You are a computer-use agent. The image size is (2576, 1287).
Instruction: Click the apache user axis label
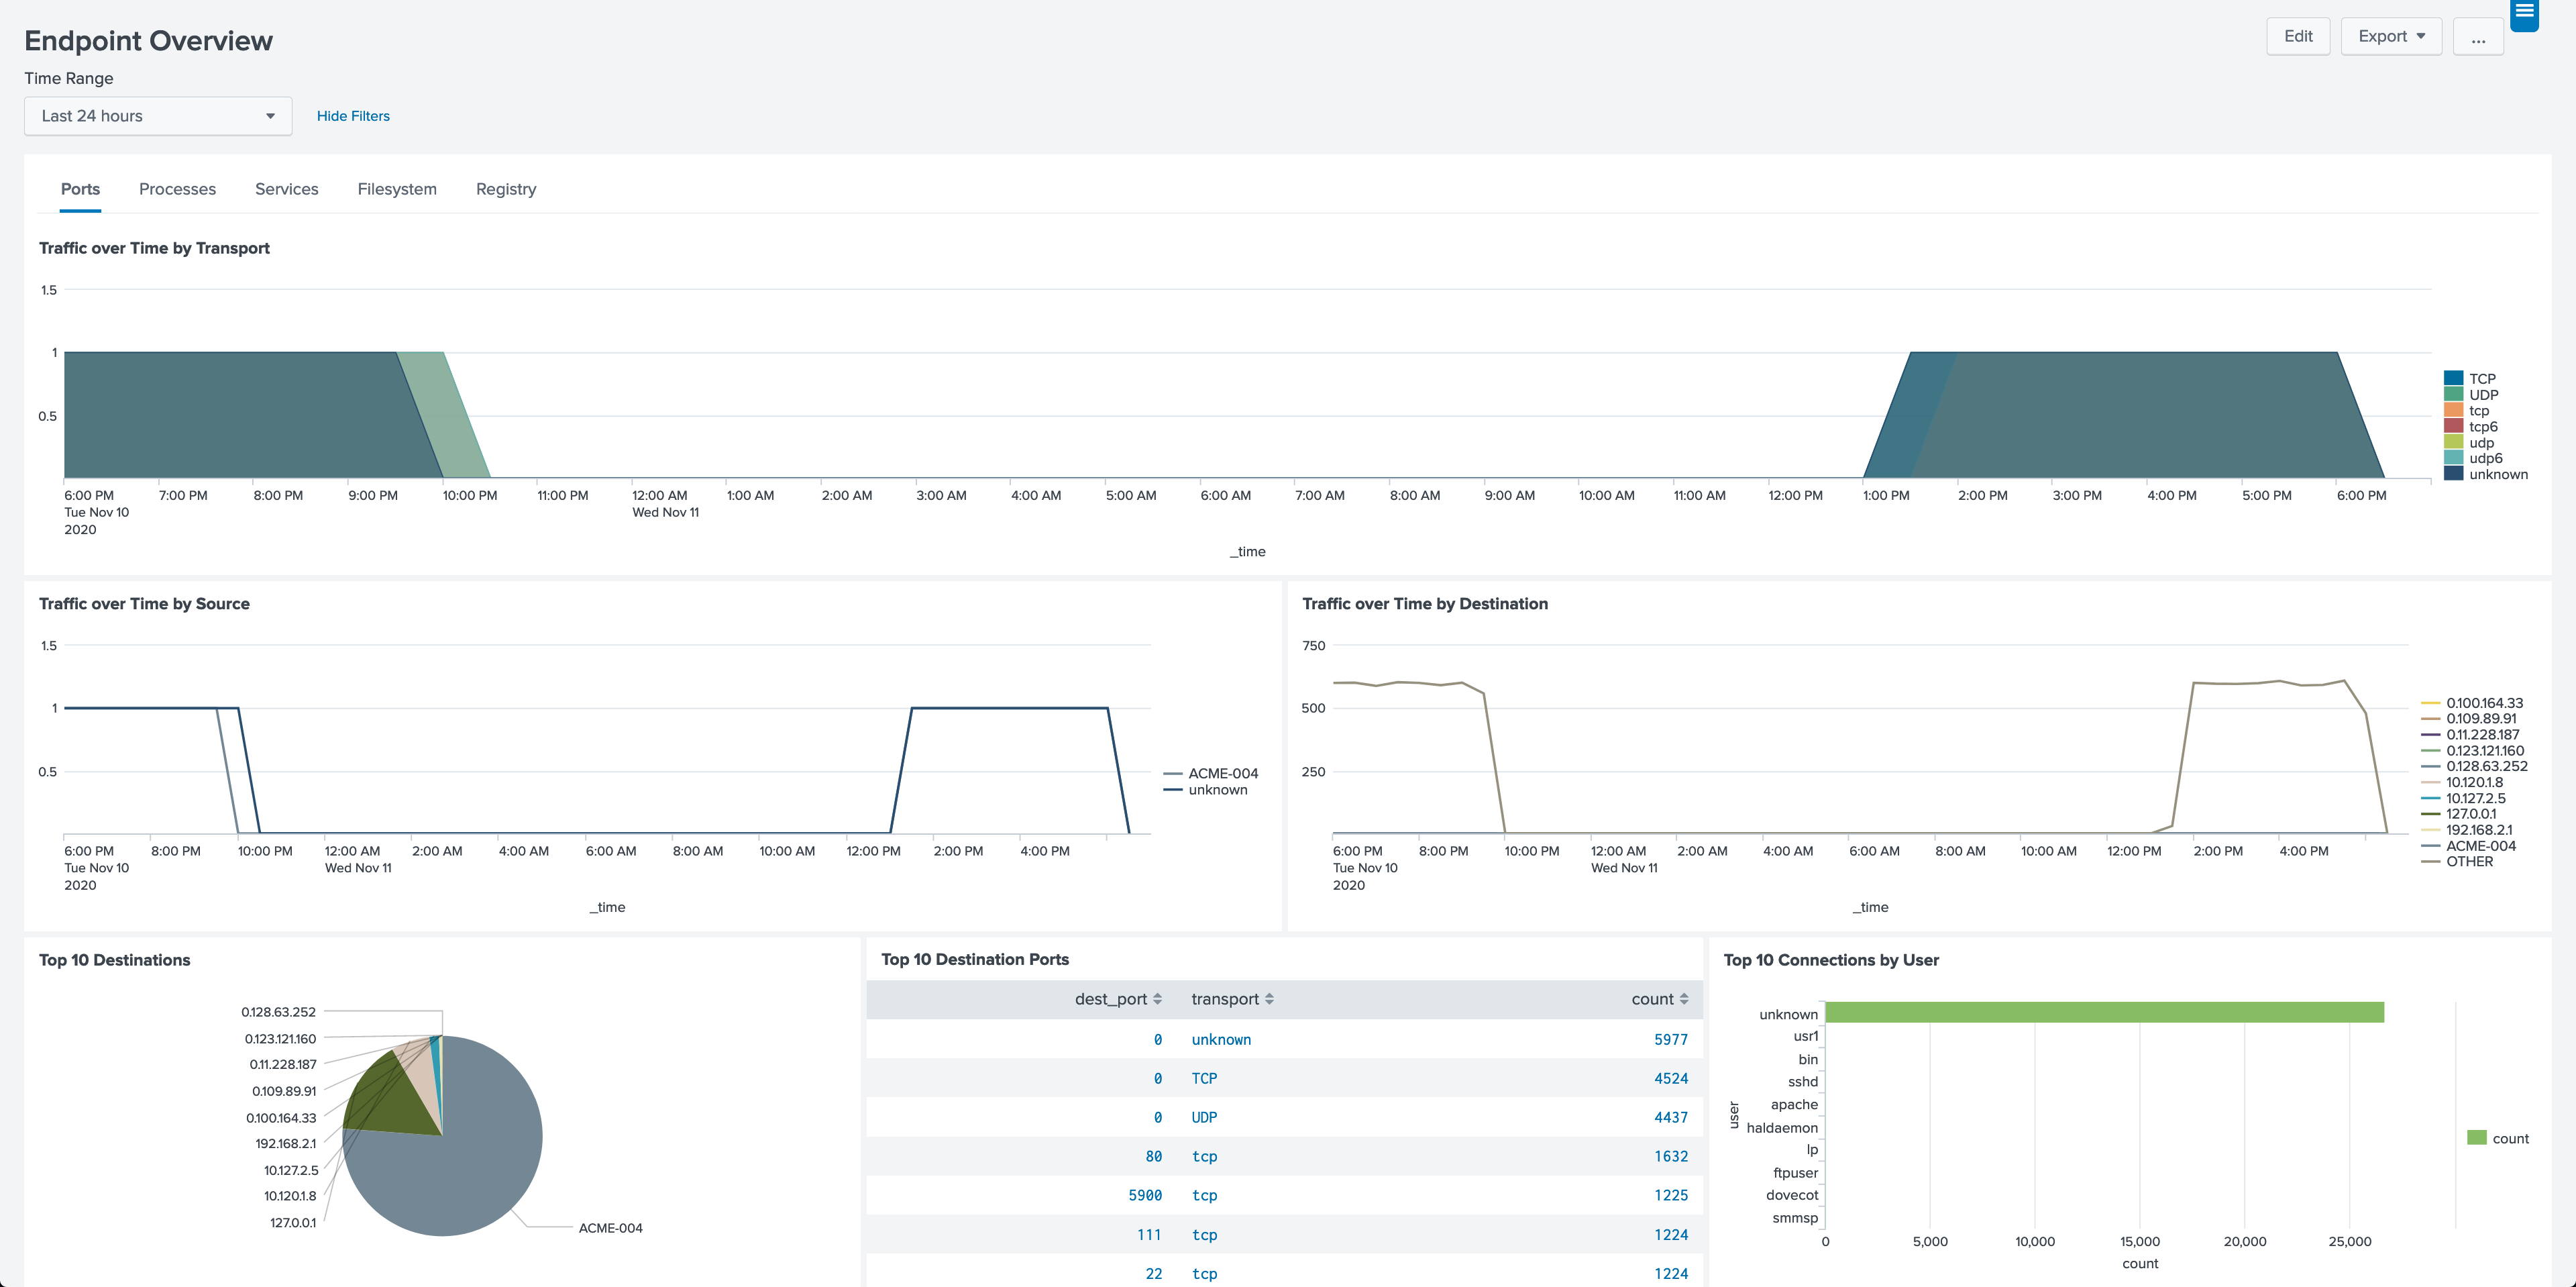click(1794, 1105)
